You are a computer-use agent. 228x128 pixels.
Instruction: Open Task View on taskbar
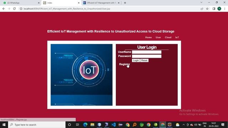pos(78,125)
